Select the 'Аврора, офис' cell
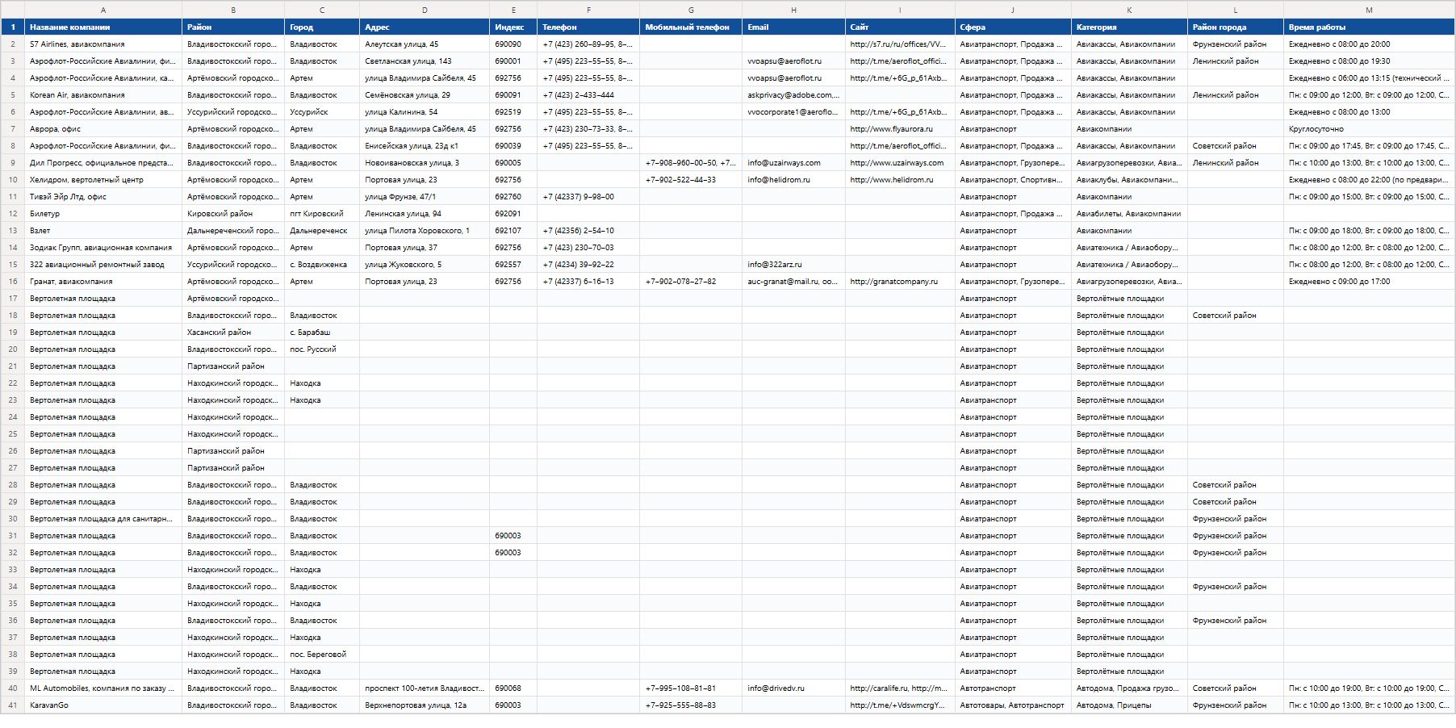The image size is (1456, 728). (103, 129)
